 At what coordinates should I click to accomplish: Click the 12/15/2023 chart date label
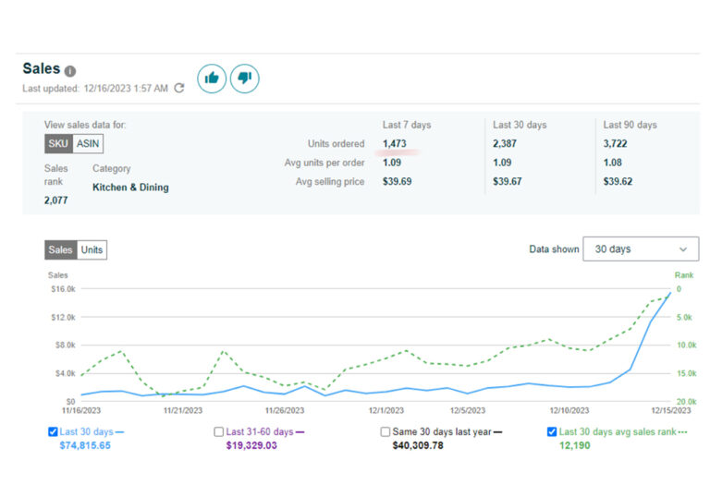671,410
